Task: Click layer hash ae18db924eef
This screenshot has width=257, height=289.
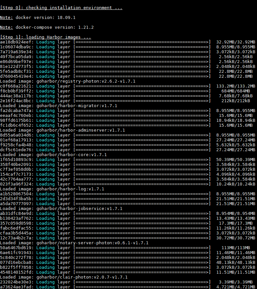Action: [x=16, y=42]
